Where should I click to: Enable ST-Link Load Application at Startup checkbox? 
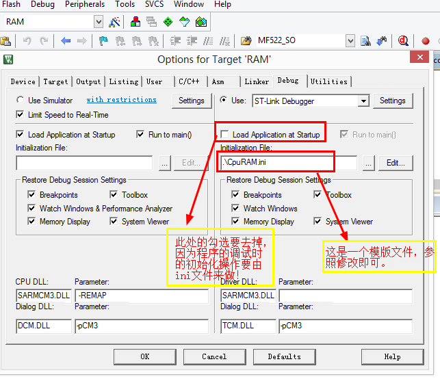(224, 134)
